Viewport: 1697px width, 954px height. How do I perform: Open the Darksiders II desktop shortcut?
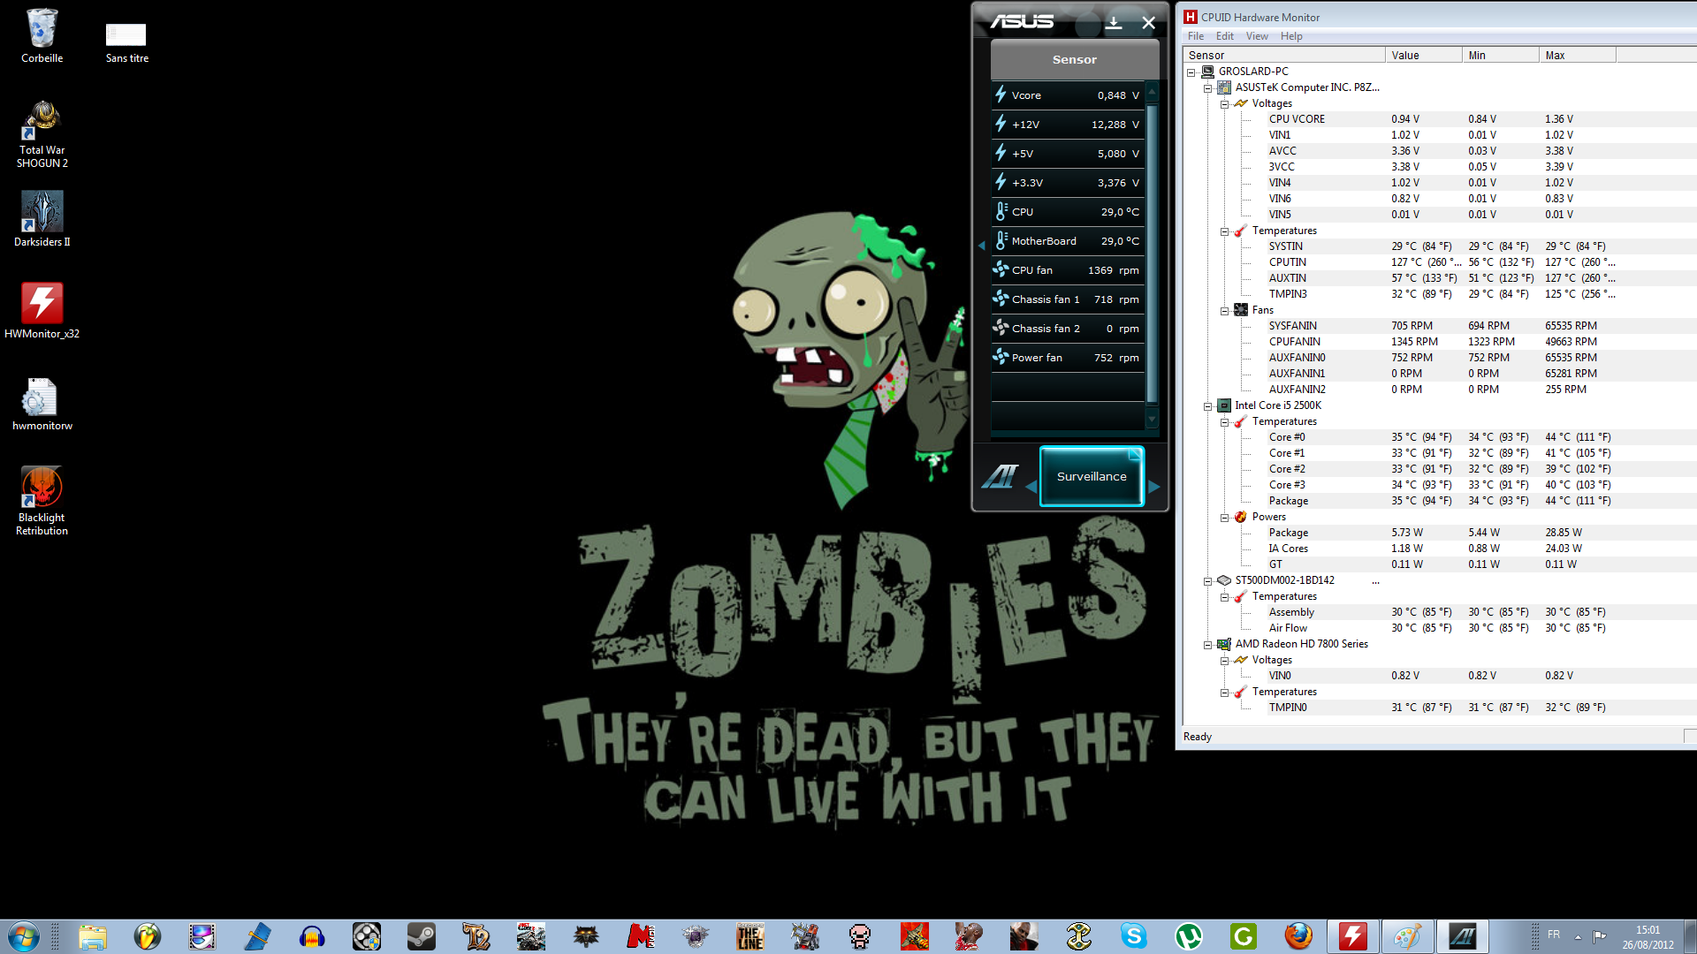coord(42,213)
